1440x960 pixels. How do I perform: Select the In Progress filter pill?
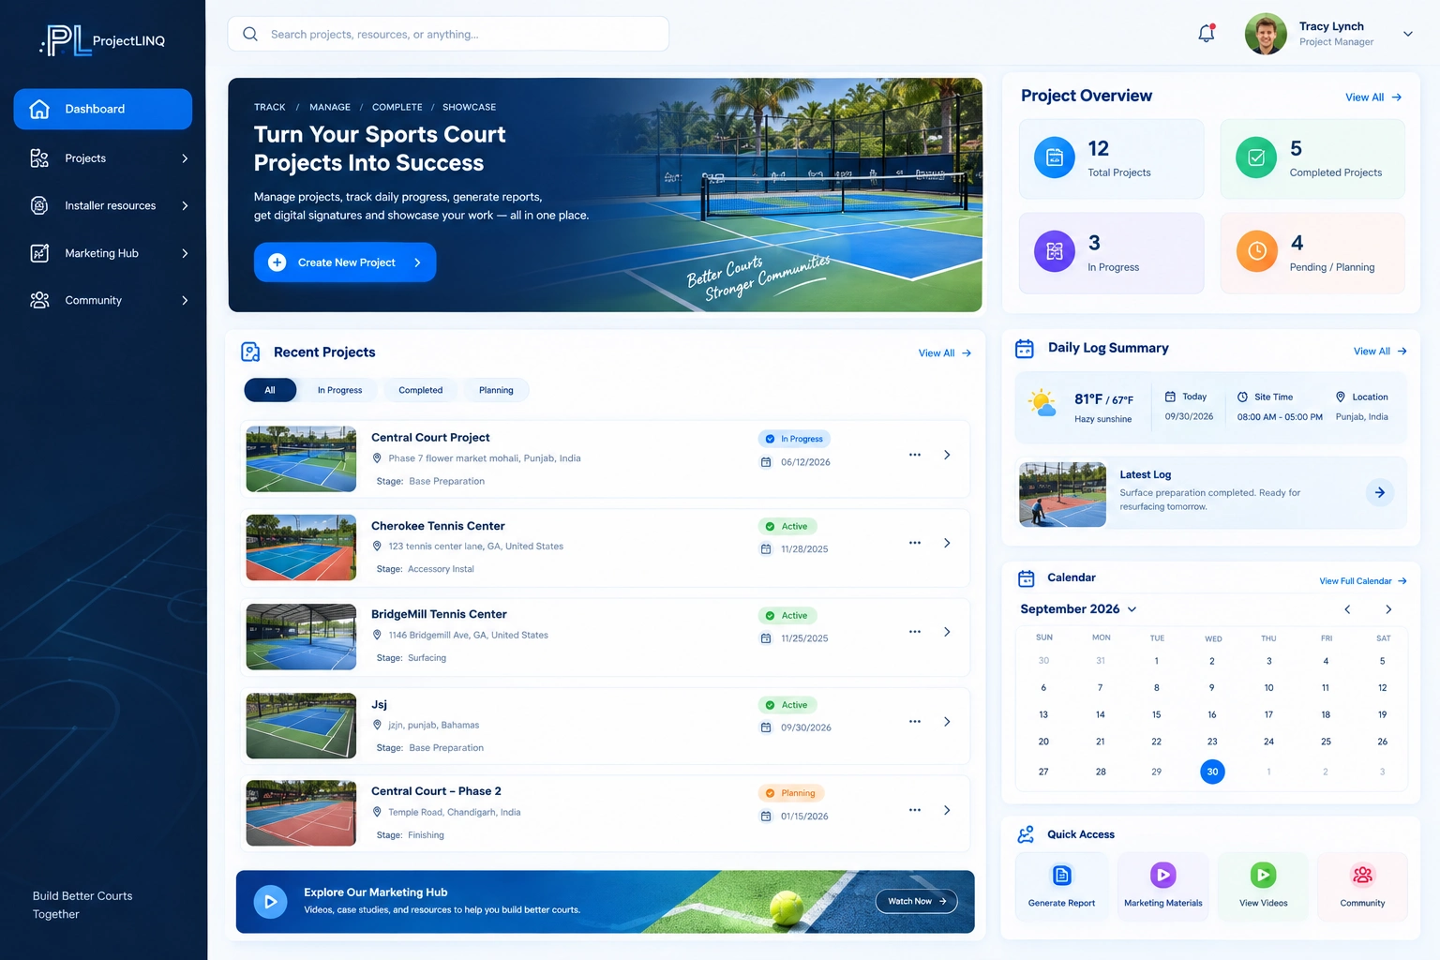pyautogui.click(x=339, y=390)
